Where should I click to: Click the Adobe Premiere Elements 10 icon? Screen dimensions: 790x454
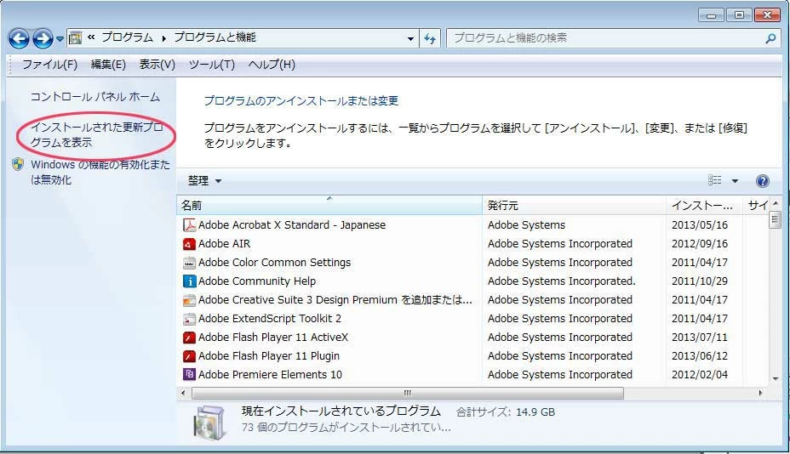[189, 374]
